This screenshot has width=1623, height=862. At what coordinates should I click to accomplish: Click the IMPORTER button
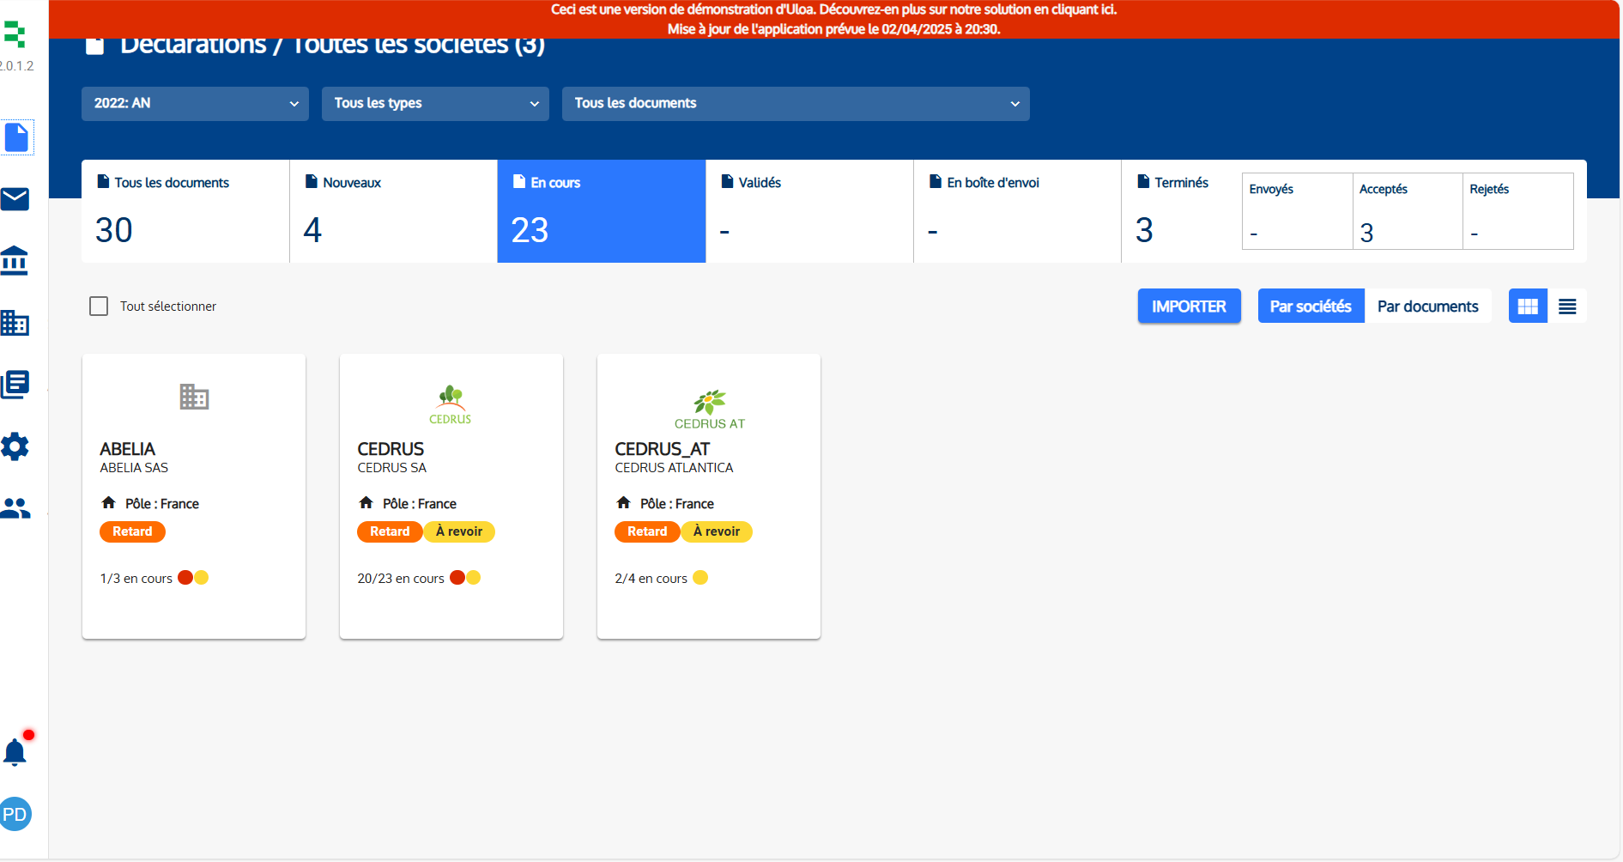(1189, 307)
